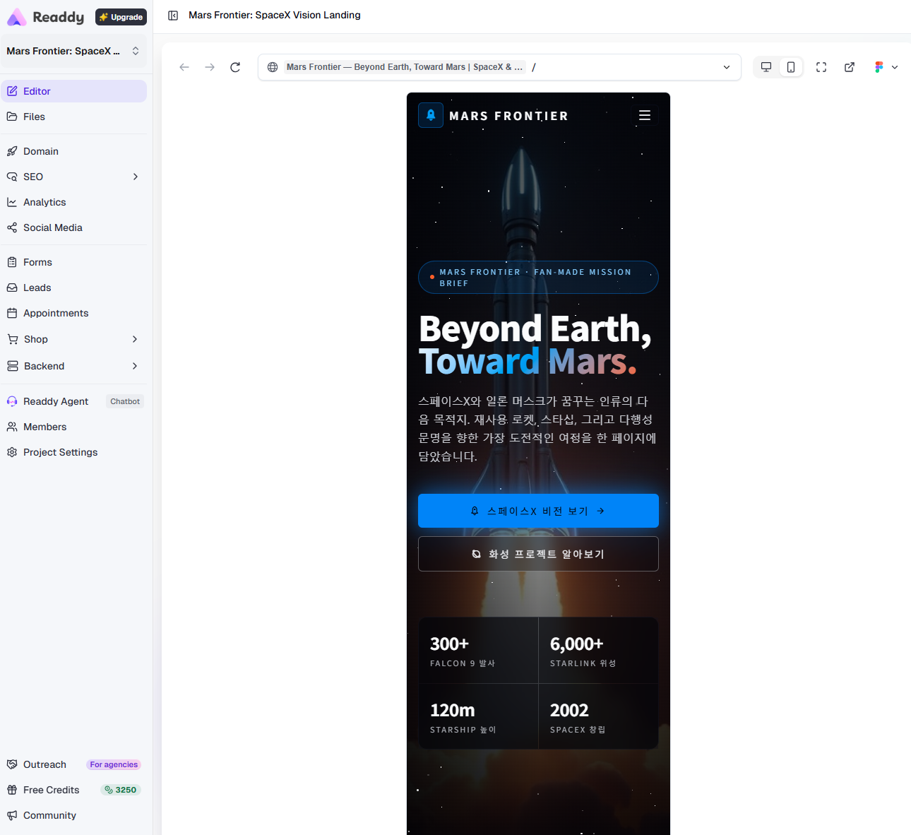Open the hamburger menu in Mars Frontier page
Viewport: 911px width, 835px height.
point(645,115)
